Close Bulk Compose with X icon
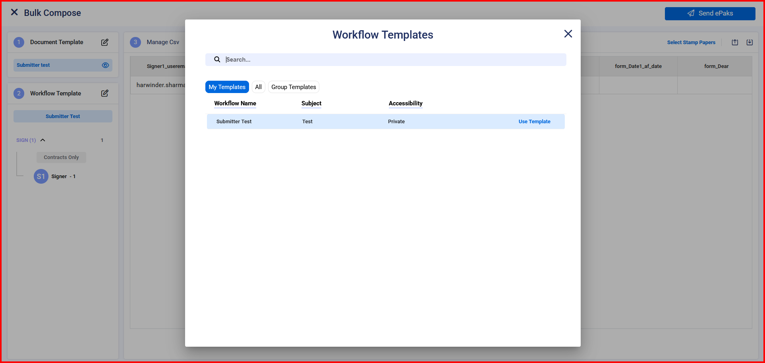This screenshot has height=363, width=765. 14,12
